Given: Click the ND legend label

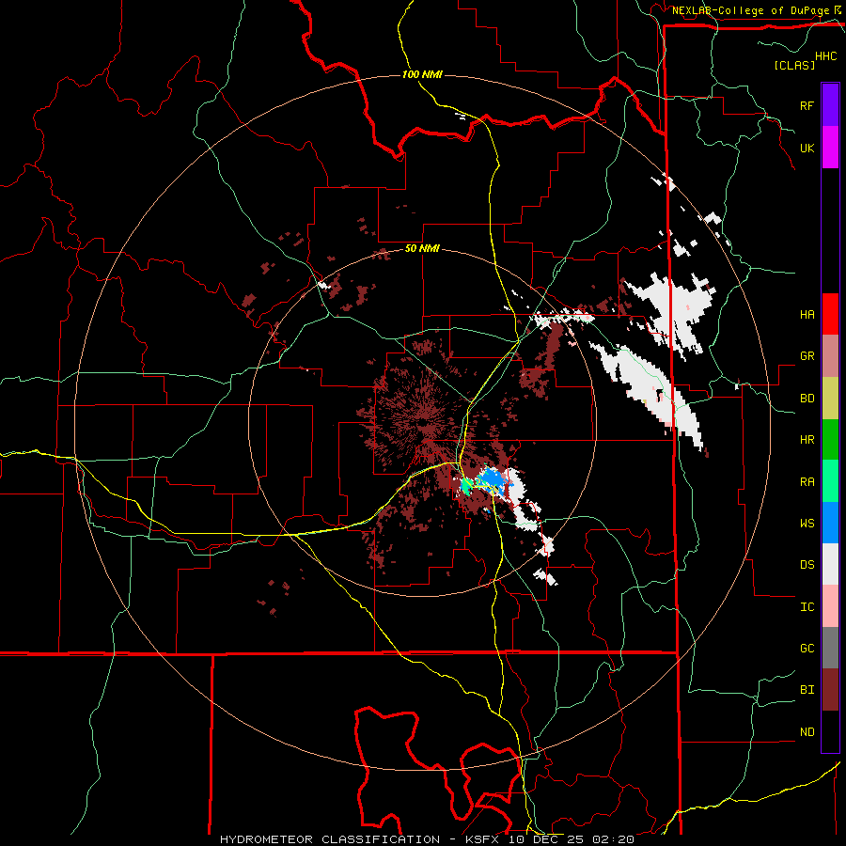Looking at the screenshot, I should (x=807, y=732).
